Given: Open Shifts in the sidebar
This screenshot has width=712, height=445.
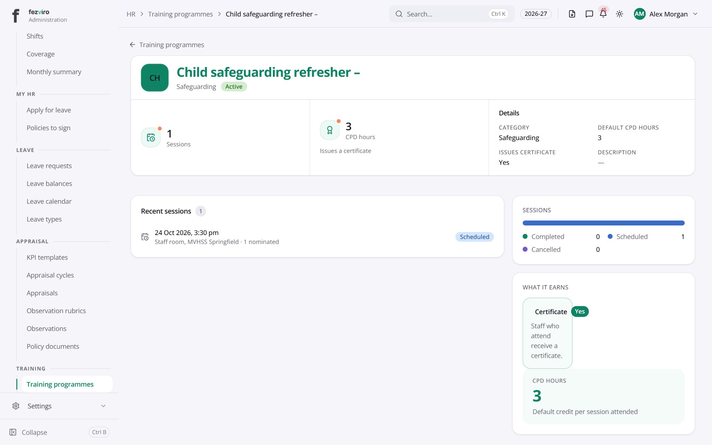Looking at the screenshot, I should (35, 36).
